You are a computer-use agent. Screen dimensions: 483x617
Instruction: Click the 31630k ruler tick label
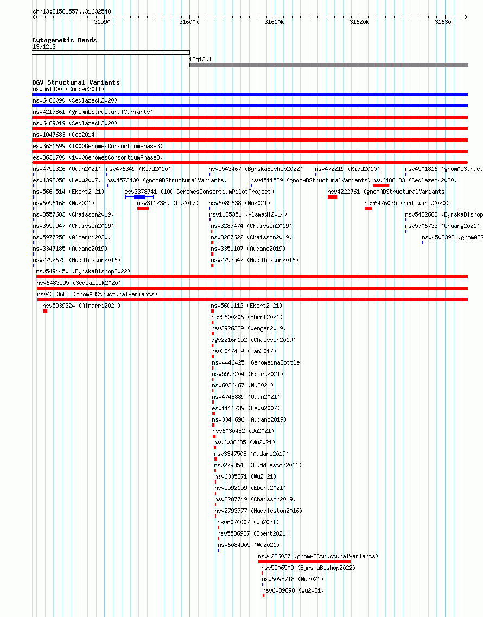click(444, 22)
